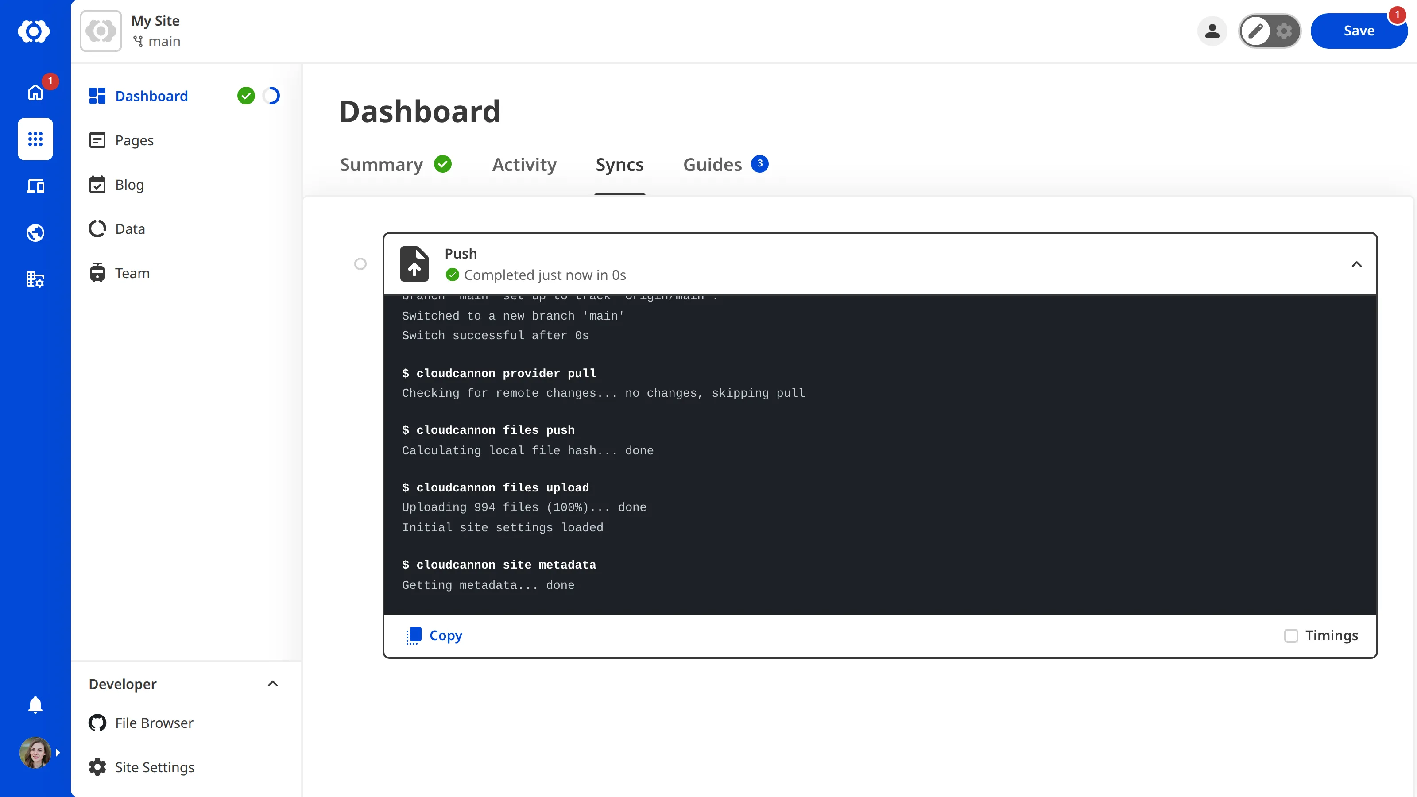Open organization settings icon in sidebar
Viewport: 1417px width, 797px height.
click(x=35, y=279)
